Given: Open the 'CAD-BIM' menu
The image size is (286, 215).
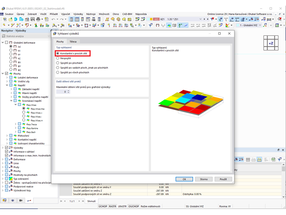Looking at the screenshot, I should (127, 14).
